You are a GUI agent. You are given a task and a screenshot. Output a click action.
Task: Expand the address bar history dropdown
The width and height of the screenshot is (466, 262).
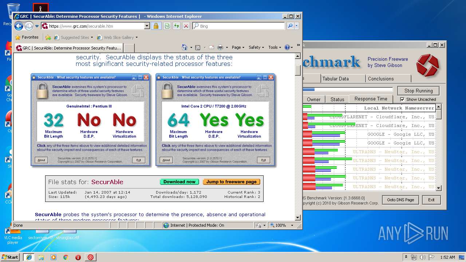pos(147,26)
